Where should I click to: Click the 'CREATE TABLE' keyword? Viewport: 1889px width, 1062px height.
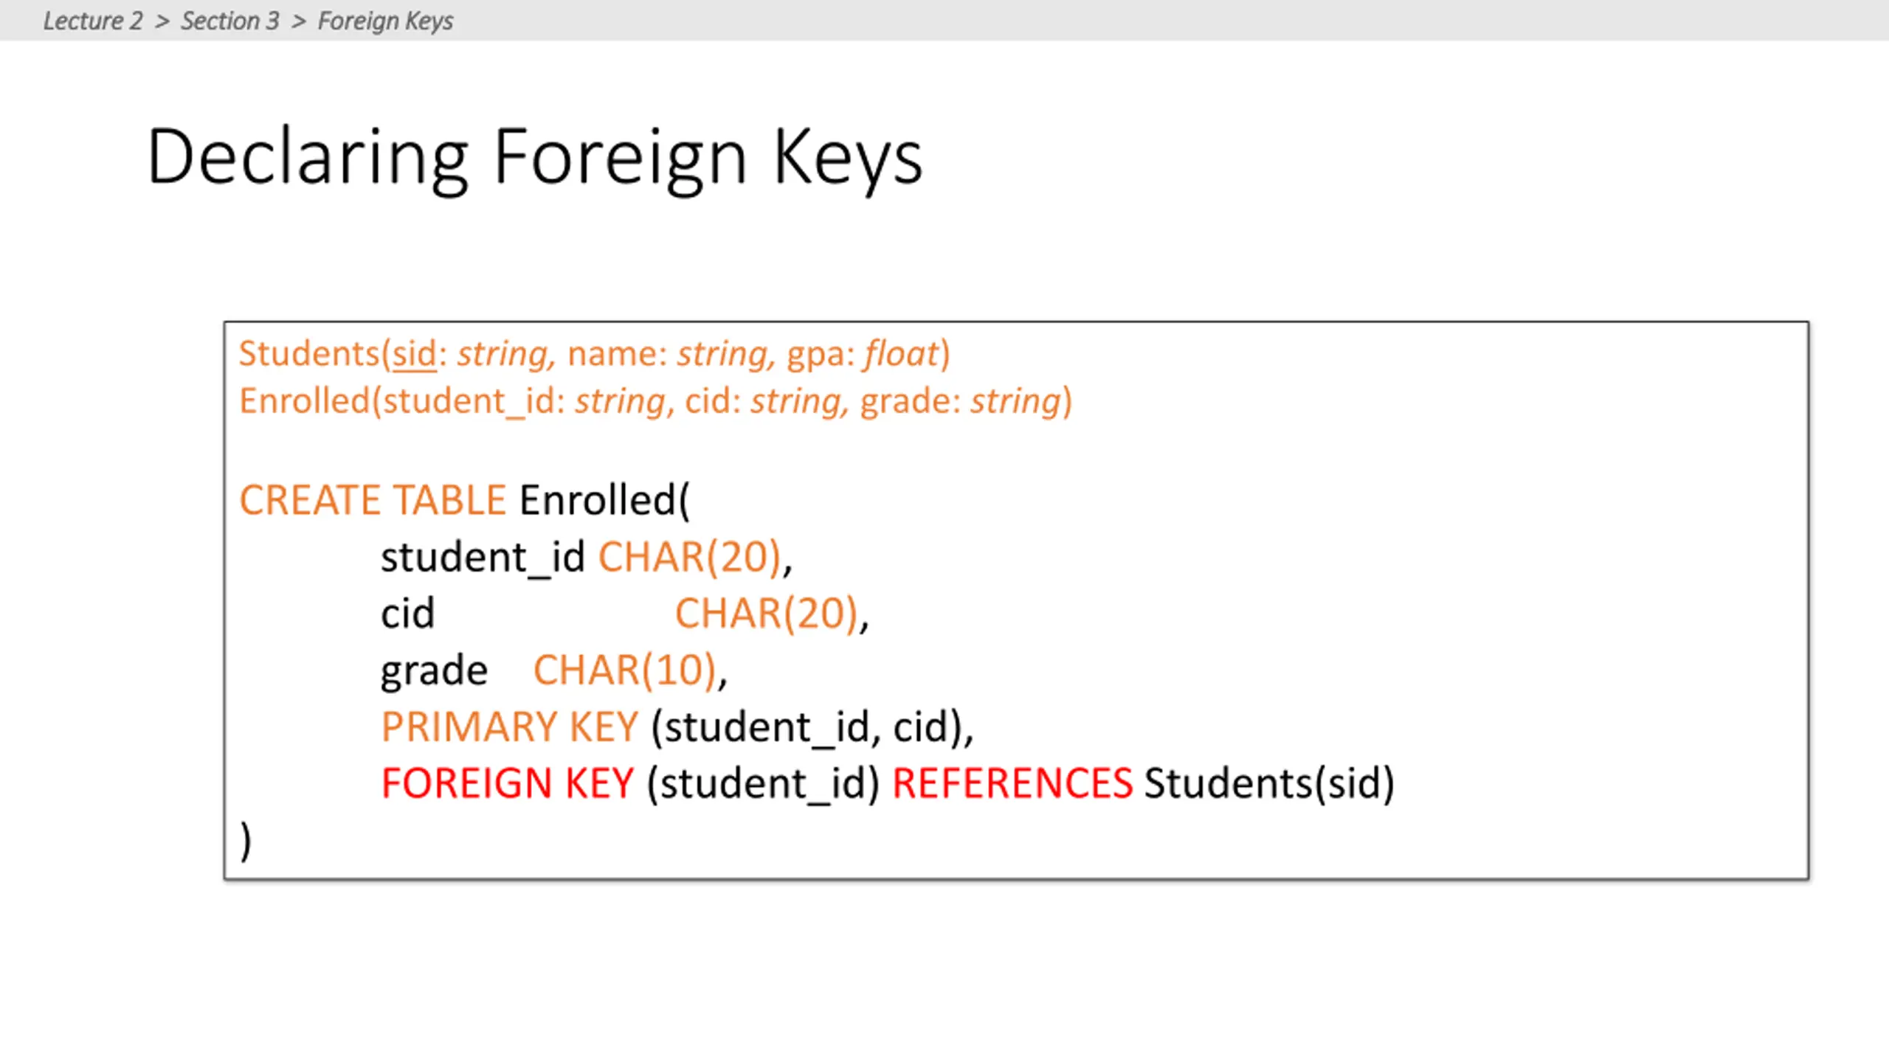point(373,500)
